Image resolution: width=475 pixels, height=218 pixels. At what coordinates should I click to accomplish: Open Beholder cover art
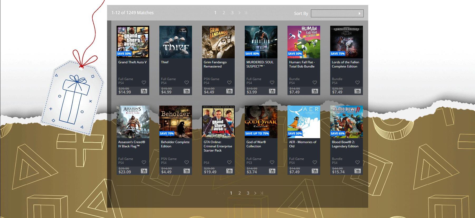(176, 122)
